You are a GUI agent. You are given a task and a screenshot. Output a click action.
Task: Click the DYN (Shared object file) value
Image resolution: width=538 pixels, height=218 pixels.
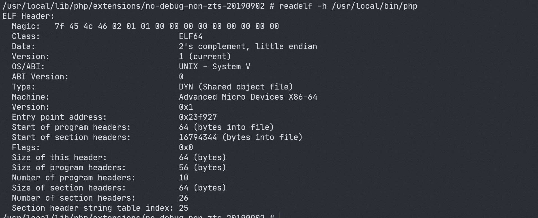(x=236, y=87)
